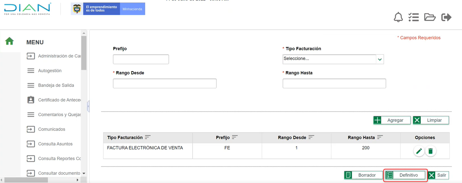Sort by Prefijo column filter icon
Screen dimensions: 462x183
[235, 137]
